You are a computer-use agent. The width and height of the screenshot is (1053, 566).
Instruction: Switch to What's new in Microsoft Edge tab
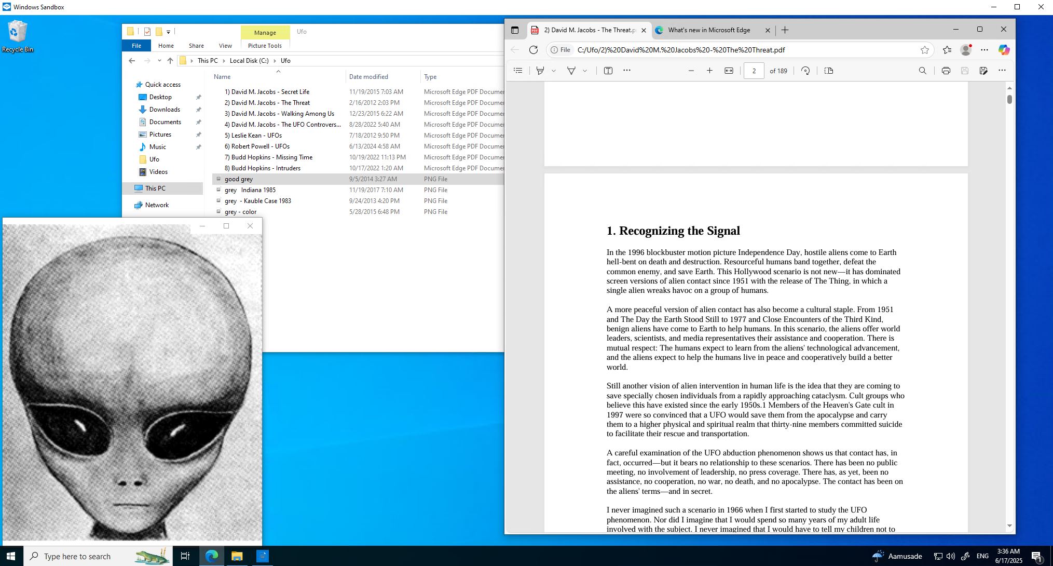click(x=709, y=30)
